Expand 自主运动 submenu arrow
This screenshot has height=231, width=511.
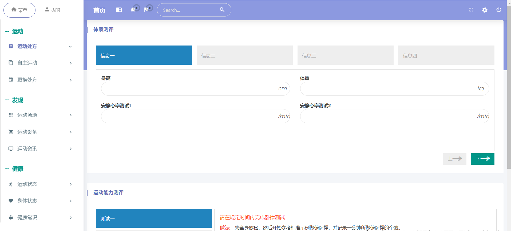coord(71,63)
